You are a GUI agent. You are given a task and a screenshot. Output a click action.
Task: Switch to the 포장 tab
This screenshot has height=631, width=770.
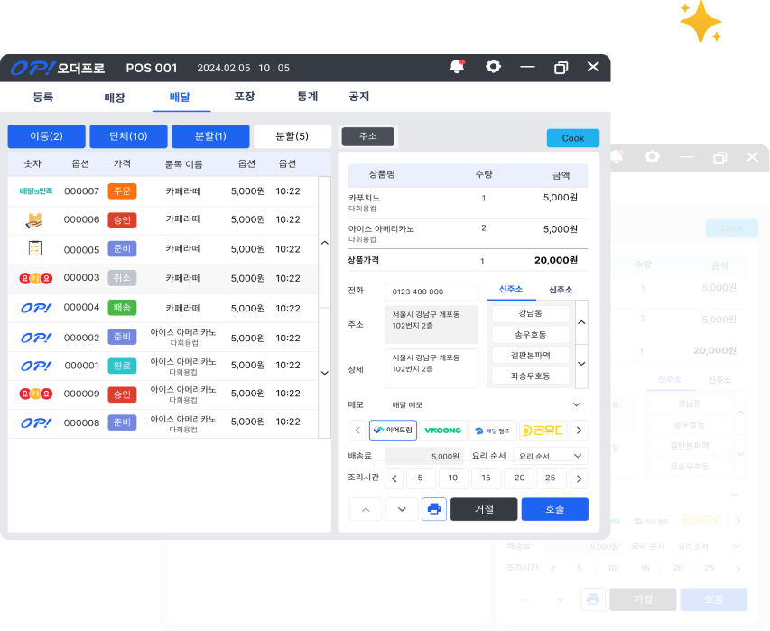click(x=244, y=97)
